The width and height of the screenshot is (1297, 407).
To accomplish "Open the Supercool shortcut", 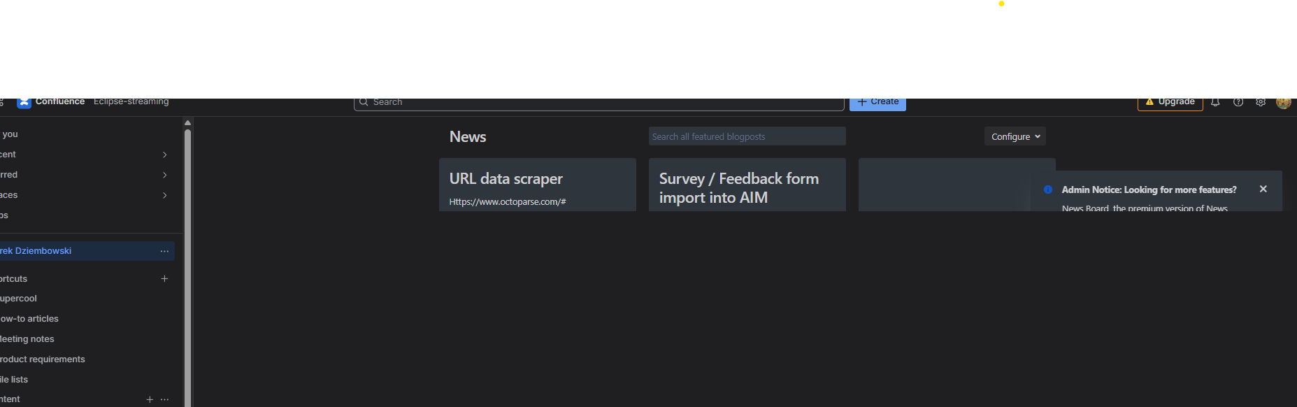I will coord(18,299).
